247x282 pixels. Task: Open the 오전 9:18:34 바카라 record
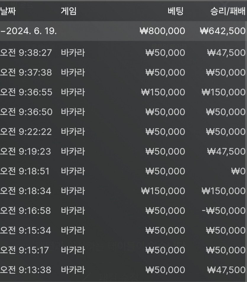click(x=124, y=191)
